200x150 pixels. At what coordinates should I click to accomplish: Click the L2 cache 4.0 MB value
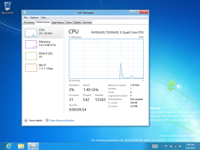[134, 106]
